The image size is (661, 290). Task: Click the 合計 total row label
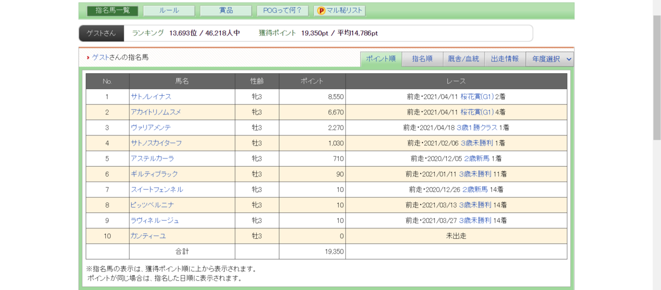[182, 251]
